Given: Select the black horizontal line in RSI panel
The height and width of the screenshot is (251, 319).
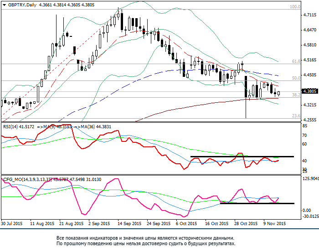Looking at the screenshot, I should pos(242,156).
